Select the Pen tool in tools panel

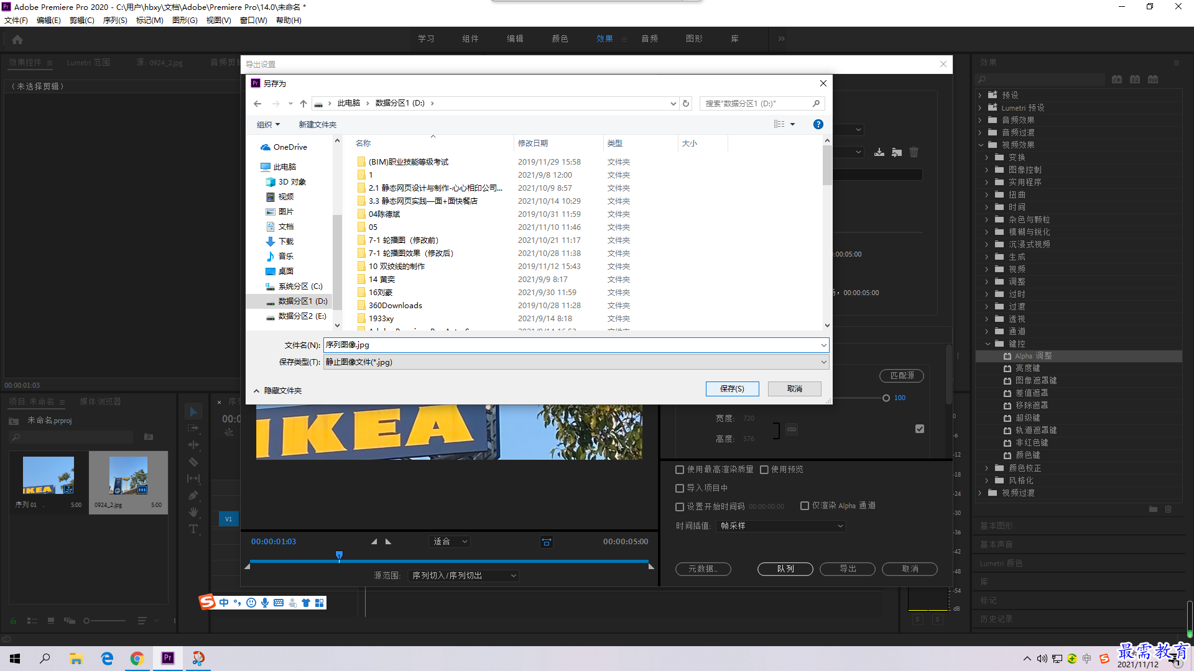coord(193,495)
